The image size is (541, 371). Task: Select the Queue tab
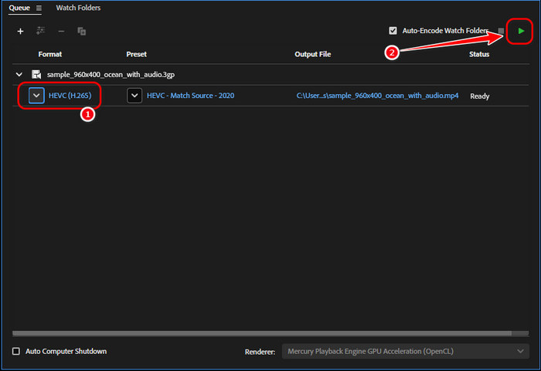[x=20, y=8]
